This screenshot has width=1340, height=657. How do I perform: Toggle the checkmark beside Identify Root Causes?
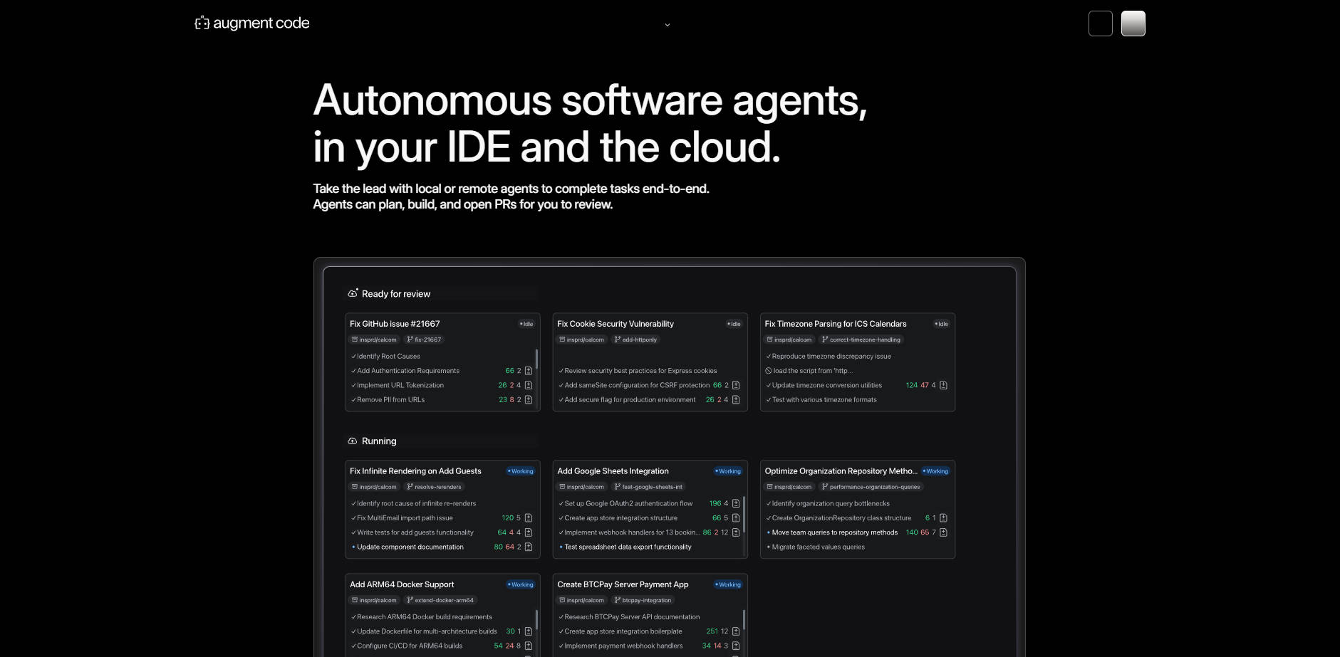[x=353, y=356]
